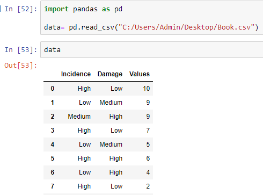
Task: Click the Incidence column header
Action: (76, 74)
